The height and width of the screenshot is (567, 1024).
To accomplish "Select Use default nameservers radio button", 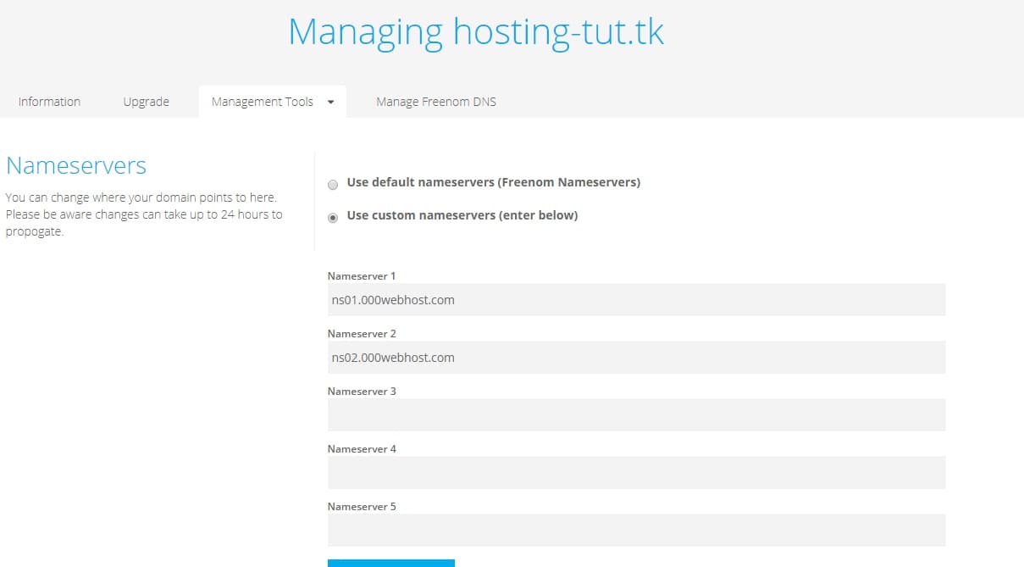I will [333, 184].
